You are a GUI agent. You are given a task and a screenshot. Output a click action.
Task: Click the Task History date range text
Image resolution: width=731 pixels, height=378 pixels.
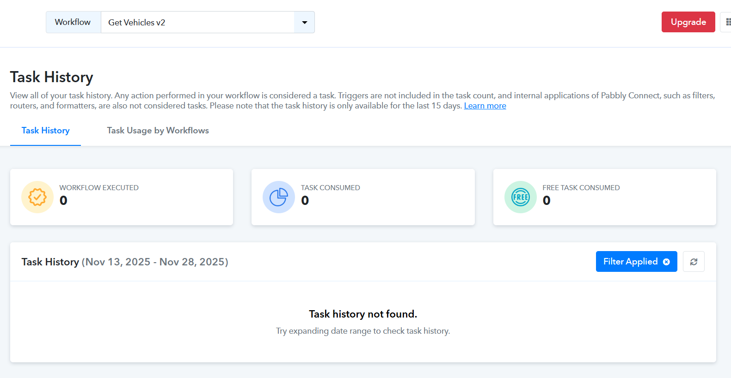point(155,262)
